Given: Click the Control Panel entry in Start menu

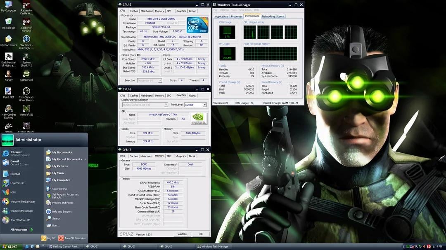Looking at the screenshot, I should tap(59, 189).
